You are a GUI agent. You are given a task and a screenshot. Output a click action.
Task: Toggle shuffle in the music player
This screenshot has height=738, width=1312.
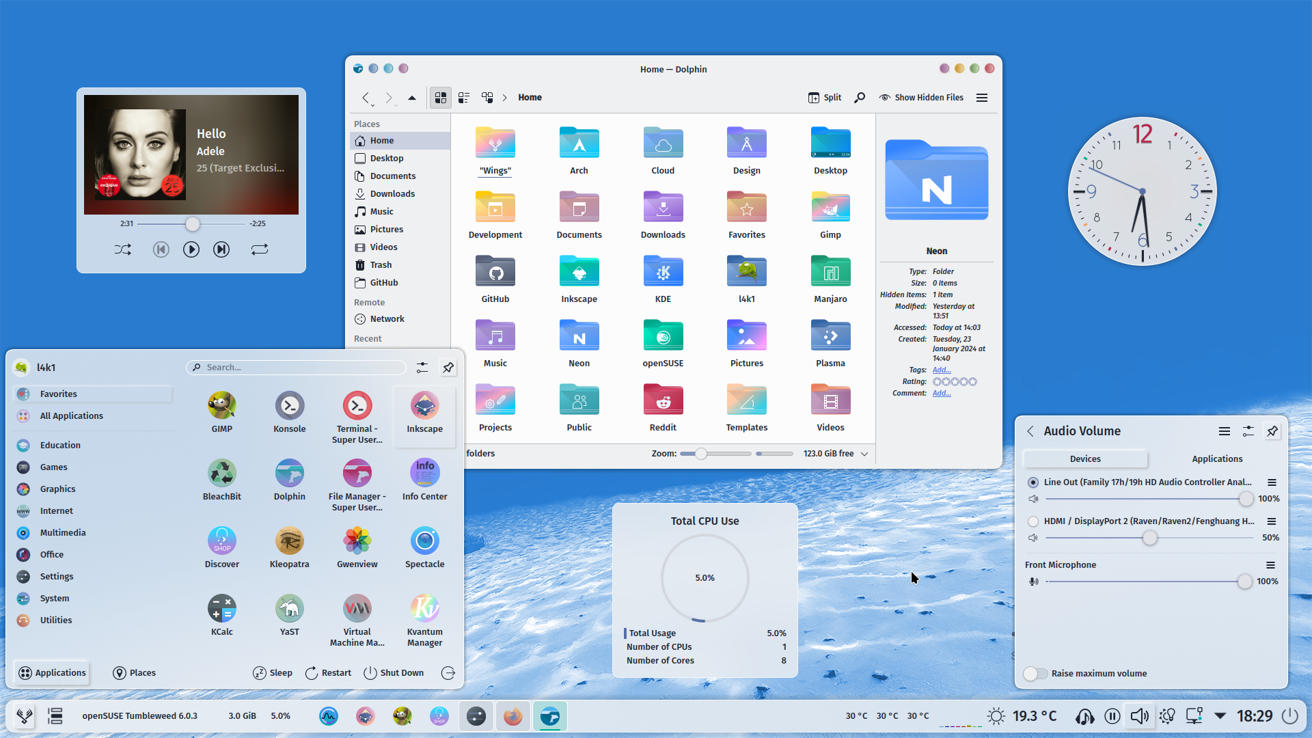pos(123,249)
